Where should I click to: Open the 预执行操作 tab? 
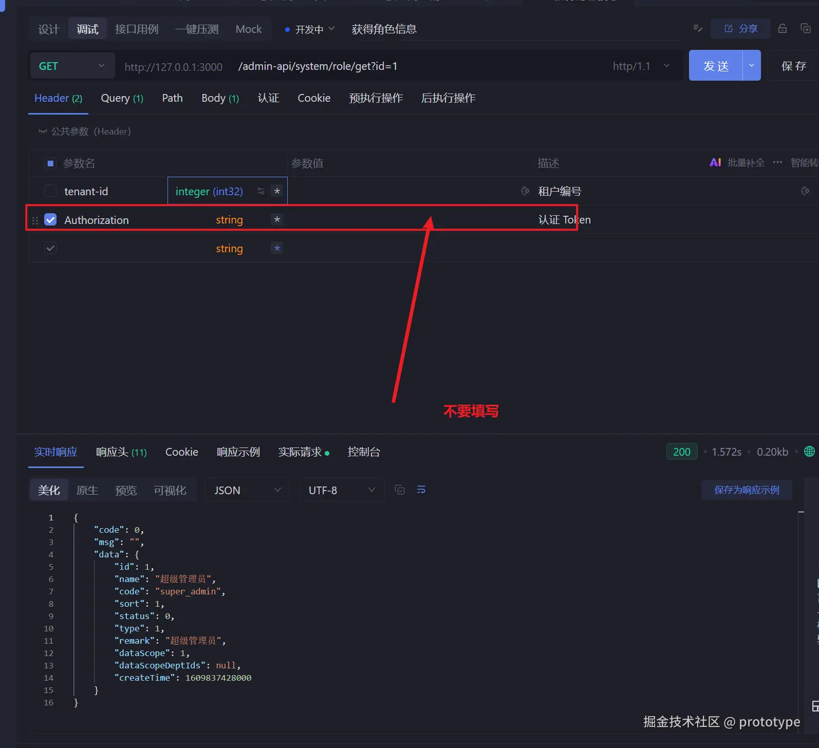[376, 98]
